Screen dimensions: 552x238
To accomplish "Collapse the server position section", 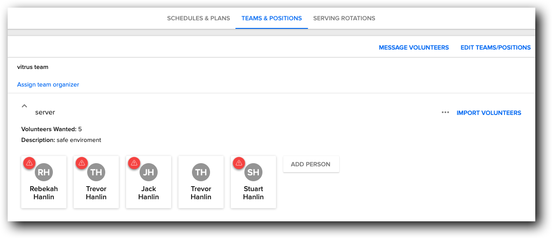I will [x=24, y=106].
